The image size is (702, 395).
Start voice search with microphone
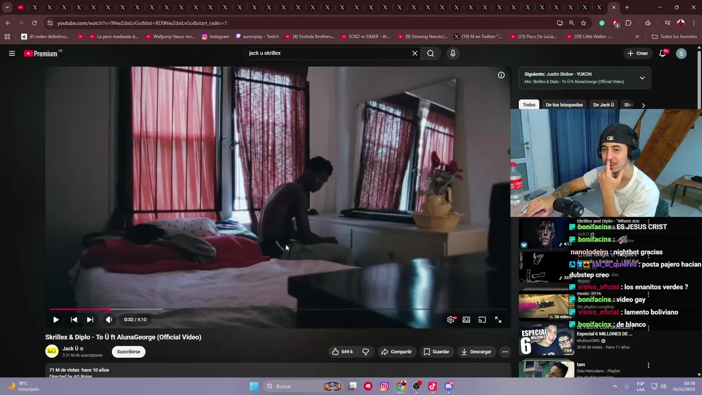[x=452, y=53]
